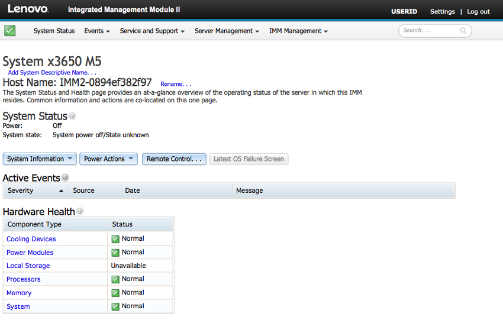The width and height of the screenshot is (503, 323).
Task: Open Local Storage link
Action: tap(28, 266)
